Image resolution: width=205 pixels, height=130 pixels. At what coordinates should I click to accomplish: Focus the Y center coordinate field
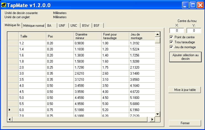(x=194, y=31)
